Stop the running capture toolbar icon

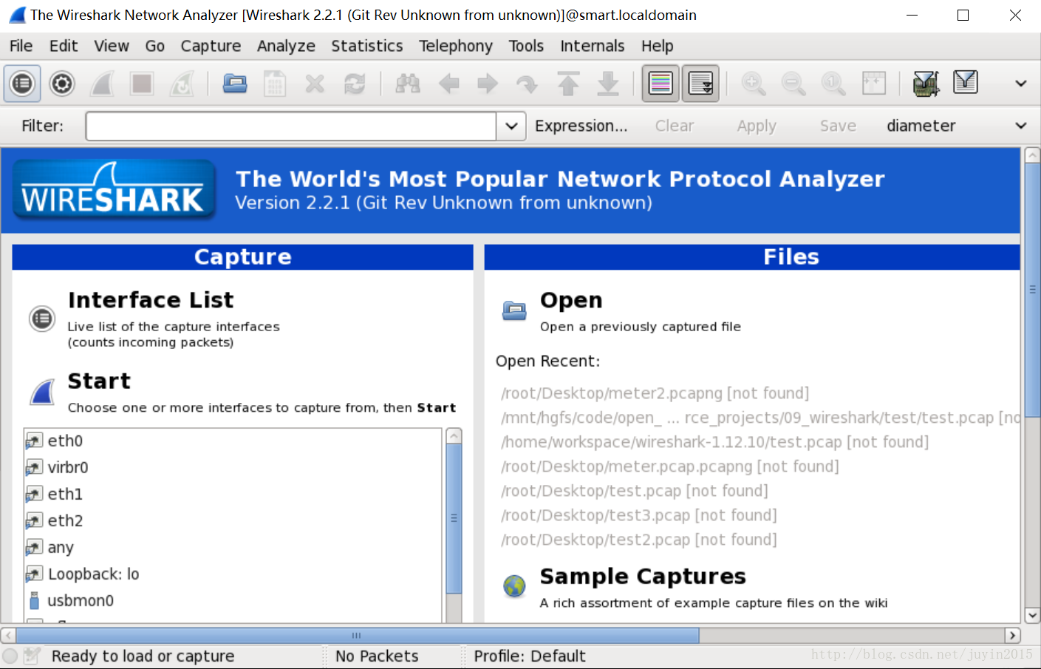(x=142, y=84)
